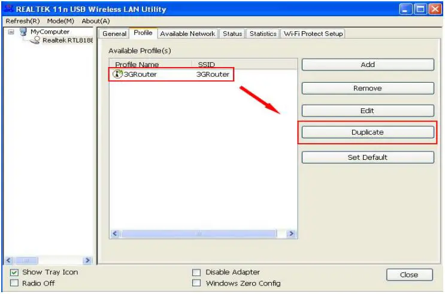Click the 3GRouter SSID cell
This screenshot has width=445, height=294.
pyautogui.click(x=213, y=74)
